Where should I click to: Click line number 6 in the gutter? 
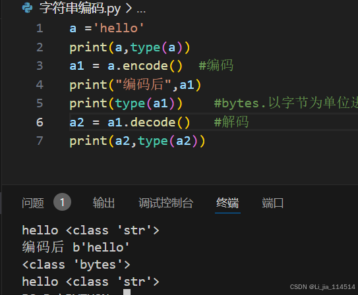(x=40, y=122)
